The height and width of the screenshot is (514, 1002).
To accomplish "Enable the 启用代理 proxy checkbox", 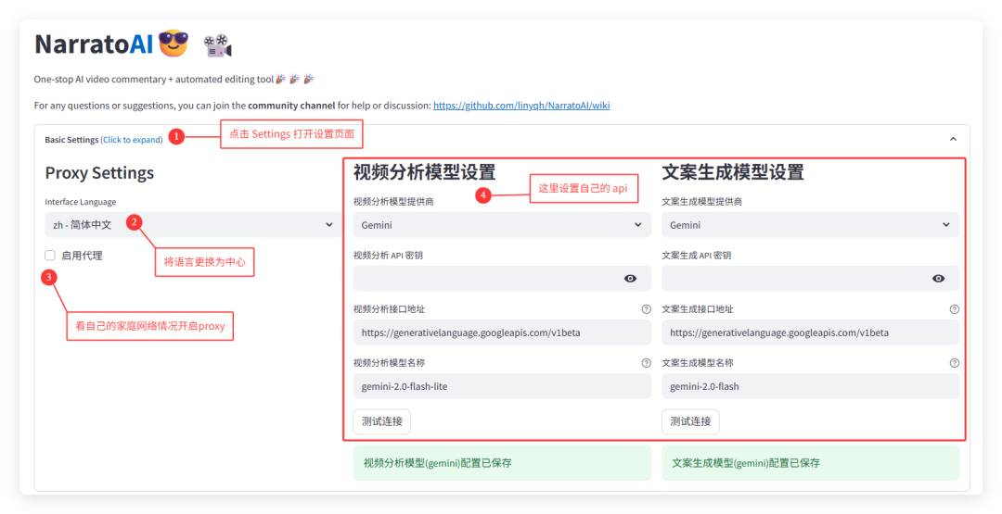I will pyautogui.click(x=51, y=256).
